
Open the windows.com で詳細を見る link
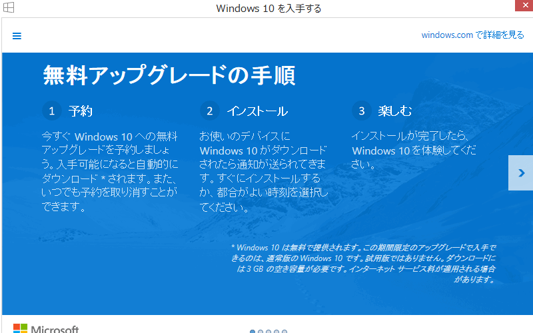[x=472, y=35]
